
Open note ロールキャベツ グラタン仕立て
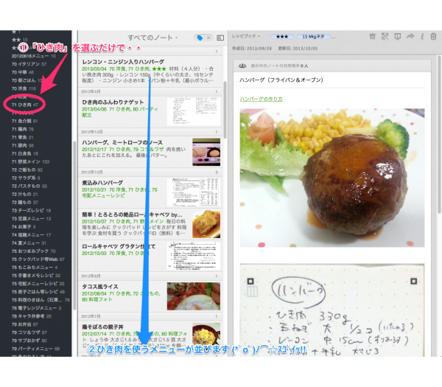click(x=150, y=256)
